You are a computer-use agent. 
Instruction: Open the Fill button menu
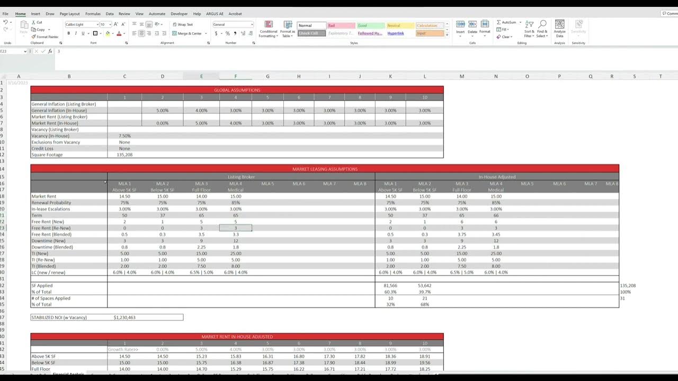[x=503, y=30]
